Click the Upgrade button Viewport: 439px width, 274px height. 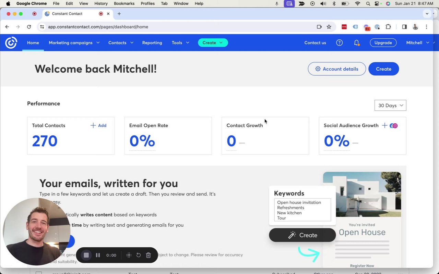point(383,43)
